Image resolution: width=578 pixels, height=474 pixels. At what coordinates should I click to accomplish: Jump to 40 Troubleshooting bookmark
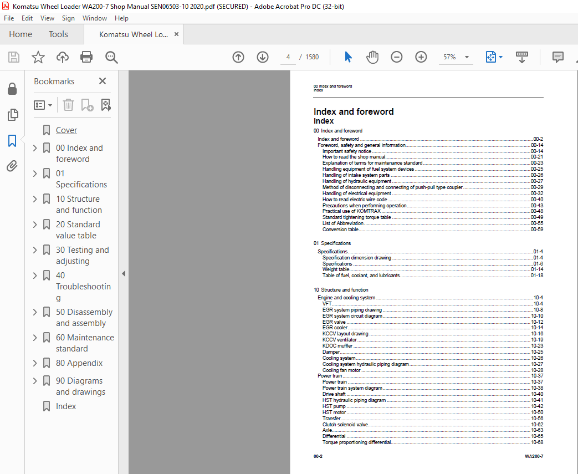[x=83, y=286]
